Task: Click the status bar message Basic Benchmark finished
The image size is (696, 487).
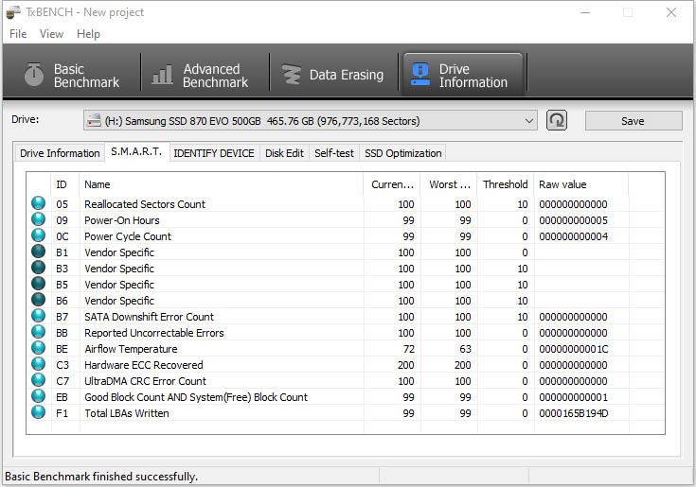Action: point(101,477)
